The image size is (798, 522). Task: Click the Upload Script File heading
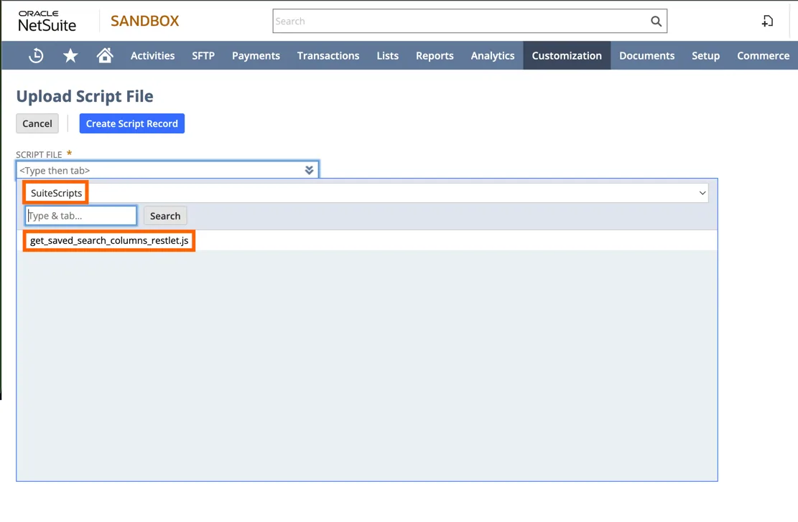tap(85, 96)
